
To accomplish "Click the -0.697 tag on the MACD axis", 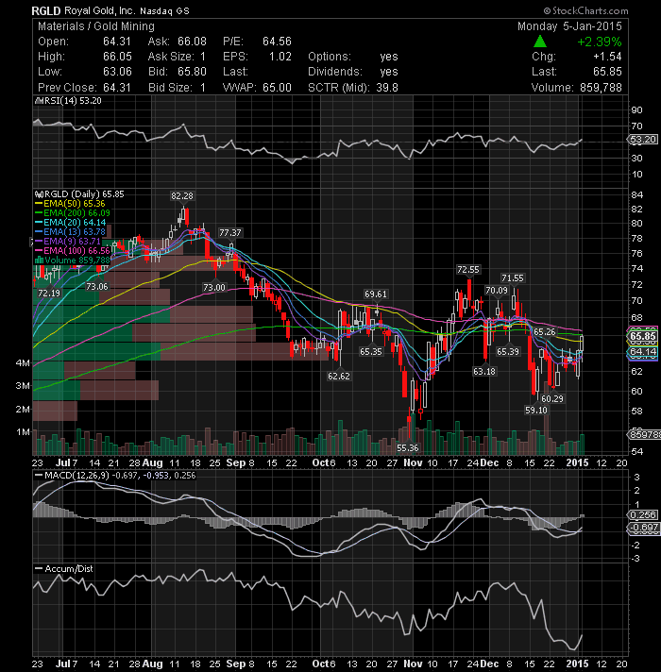I will [643, 528].
